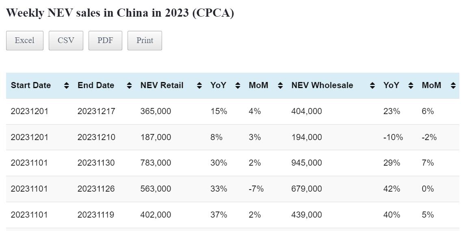Click the sort arrows beside NEV Wholesale

[x=372, y=86]
